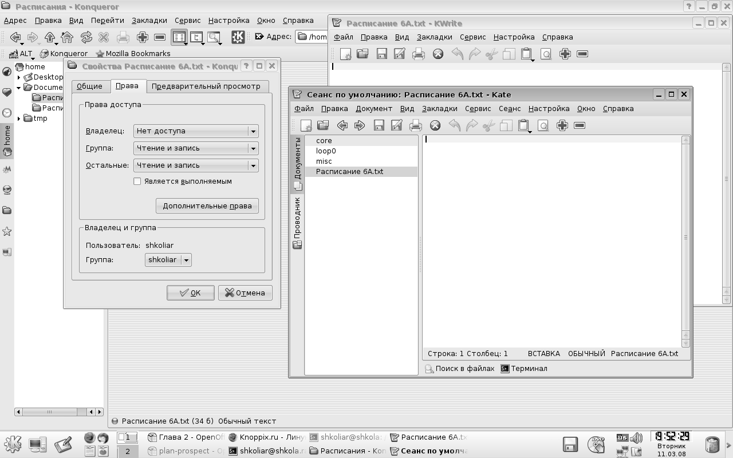Switch to the 'Общие' tab

click(x=90, y=86)
